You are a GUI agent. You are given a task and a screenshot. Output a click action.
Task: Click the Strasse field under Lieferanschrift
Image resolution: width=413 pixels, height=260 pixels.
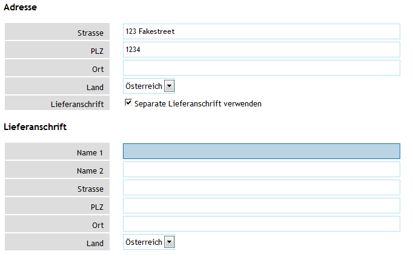[261, 187]
